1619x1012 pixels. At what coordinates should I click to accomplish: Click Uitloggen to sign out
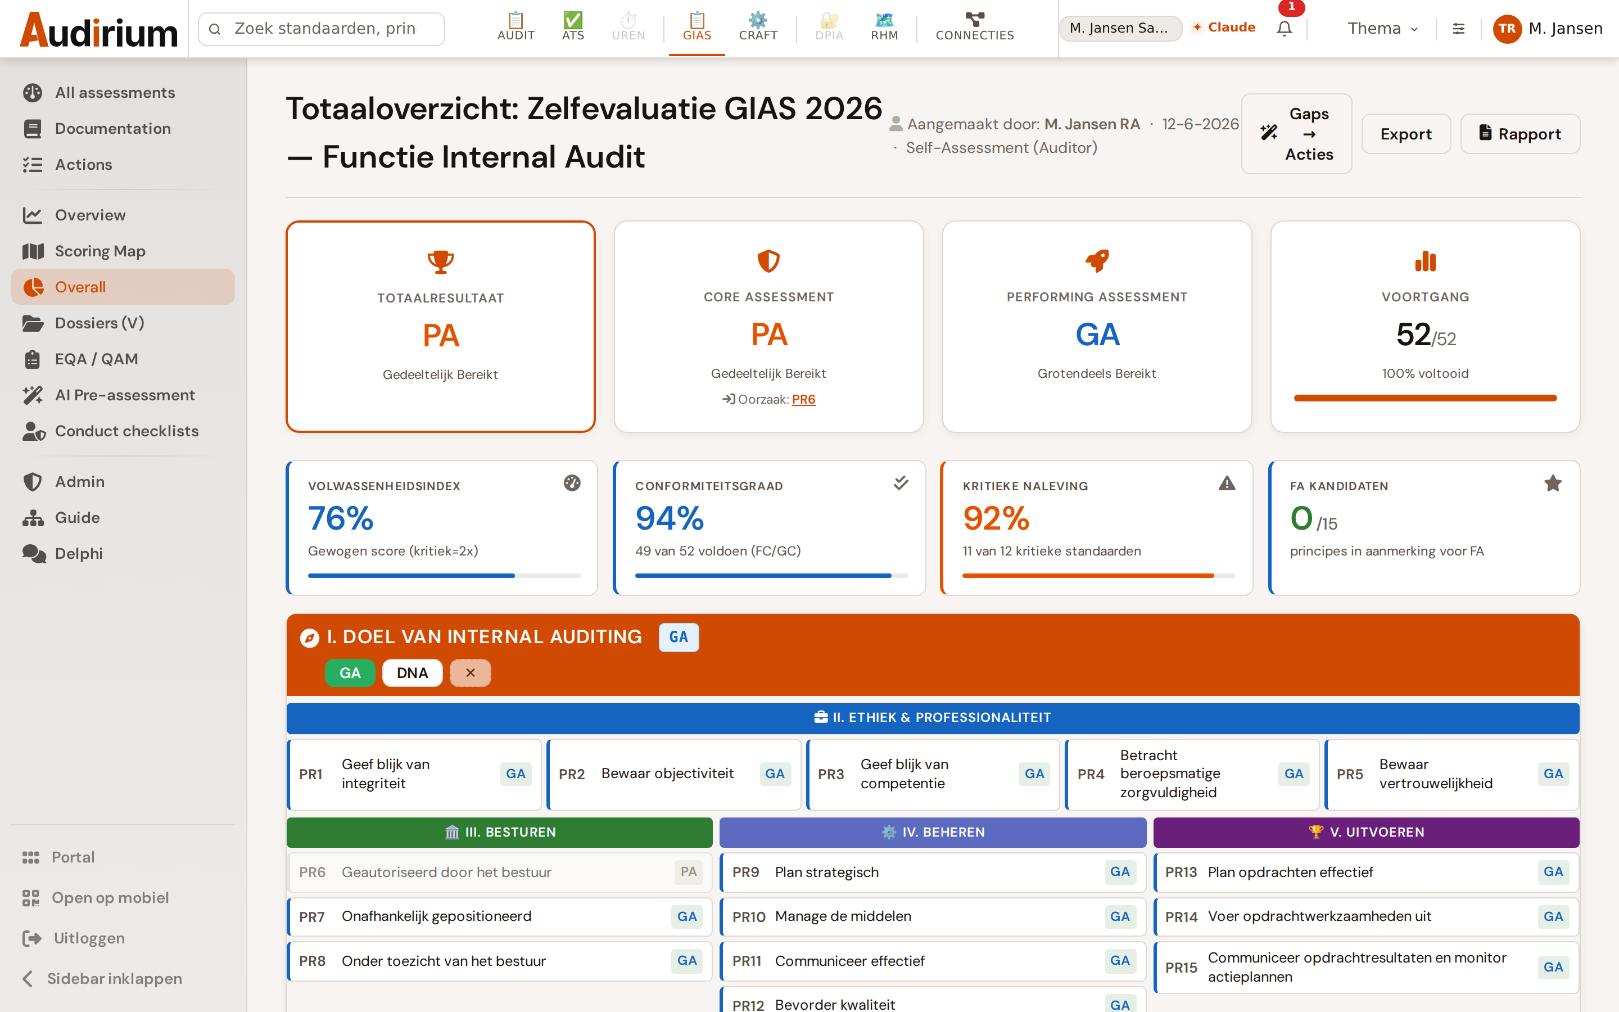tap(123, 938)
